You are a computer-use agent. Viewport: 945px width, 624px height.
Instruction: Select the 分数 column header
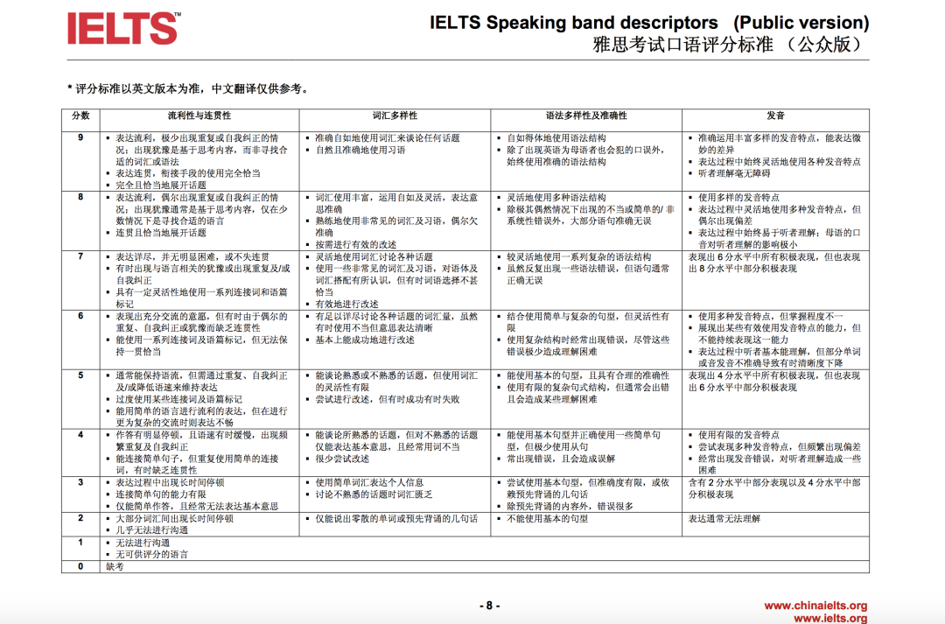pyautogui.click(x=80, y=116)
